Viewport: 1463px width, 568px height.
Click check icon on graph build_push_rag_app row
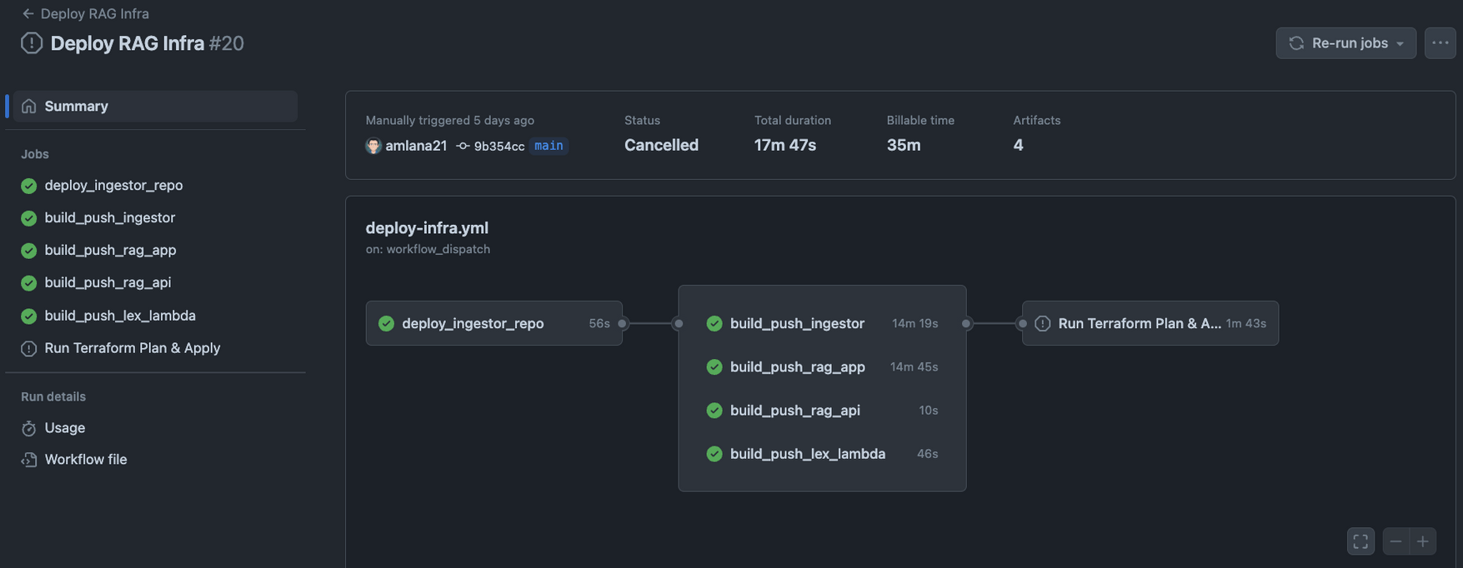(714, 366)
